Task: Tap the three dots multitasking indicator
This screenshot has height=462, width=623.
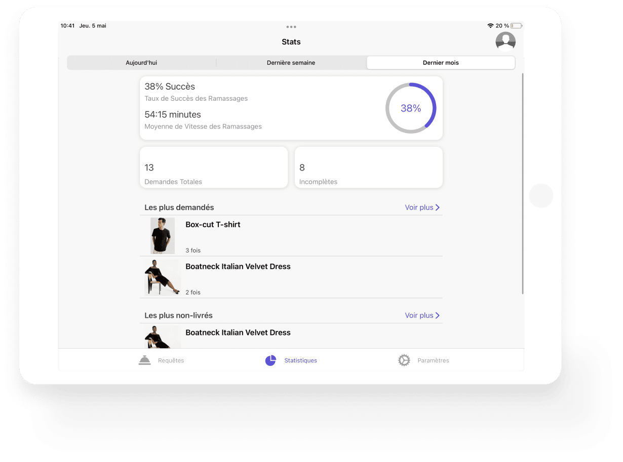Action: click(291, 27)
